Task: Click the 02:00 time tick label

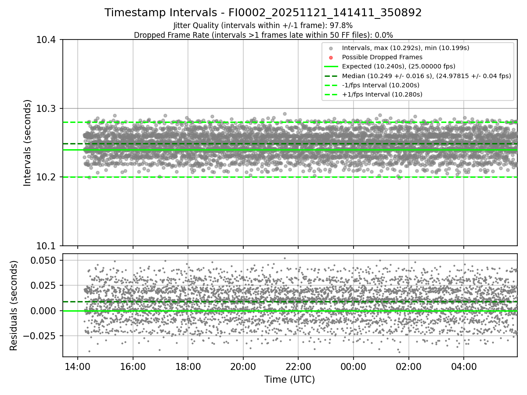Action: 409,366
